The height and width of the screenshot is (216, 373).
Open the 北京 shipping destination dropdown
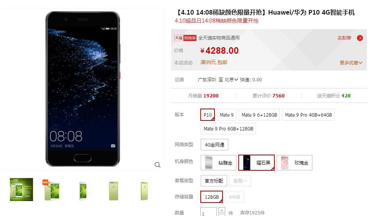[231, 80]
